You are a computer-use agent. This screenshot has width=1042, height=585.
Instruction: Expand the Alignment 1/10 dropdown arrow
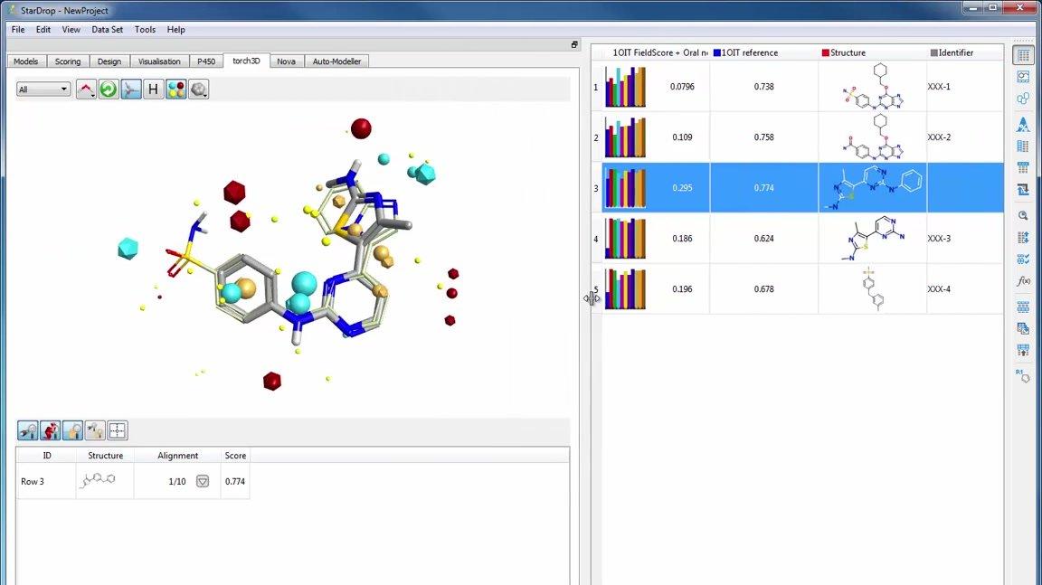pos(203,482)
